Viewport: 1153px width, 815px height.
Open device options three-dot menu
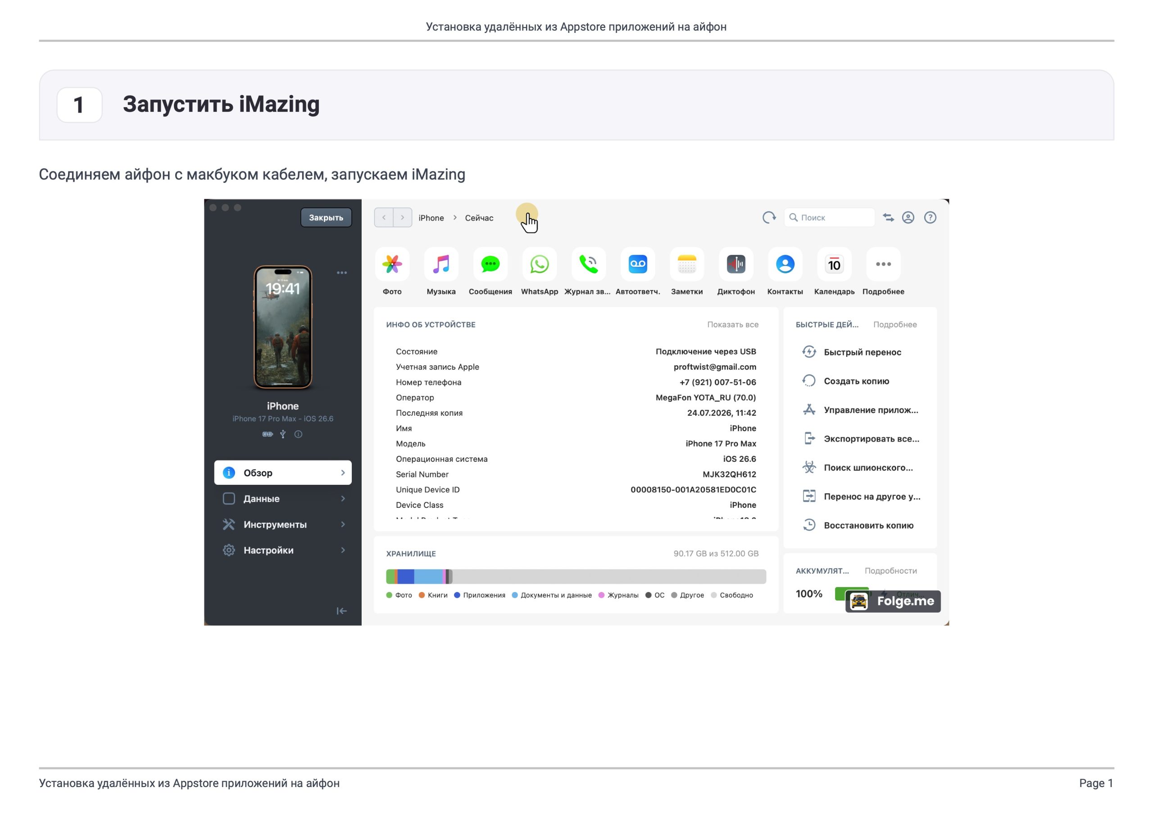(342, 273)
